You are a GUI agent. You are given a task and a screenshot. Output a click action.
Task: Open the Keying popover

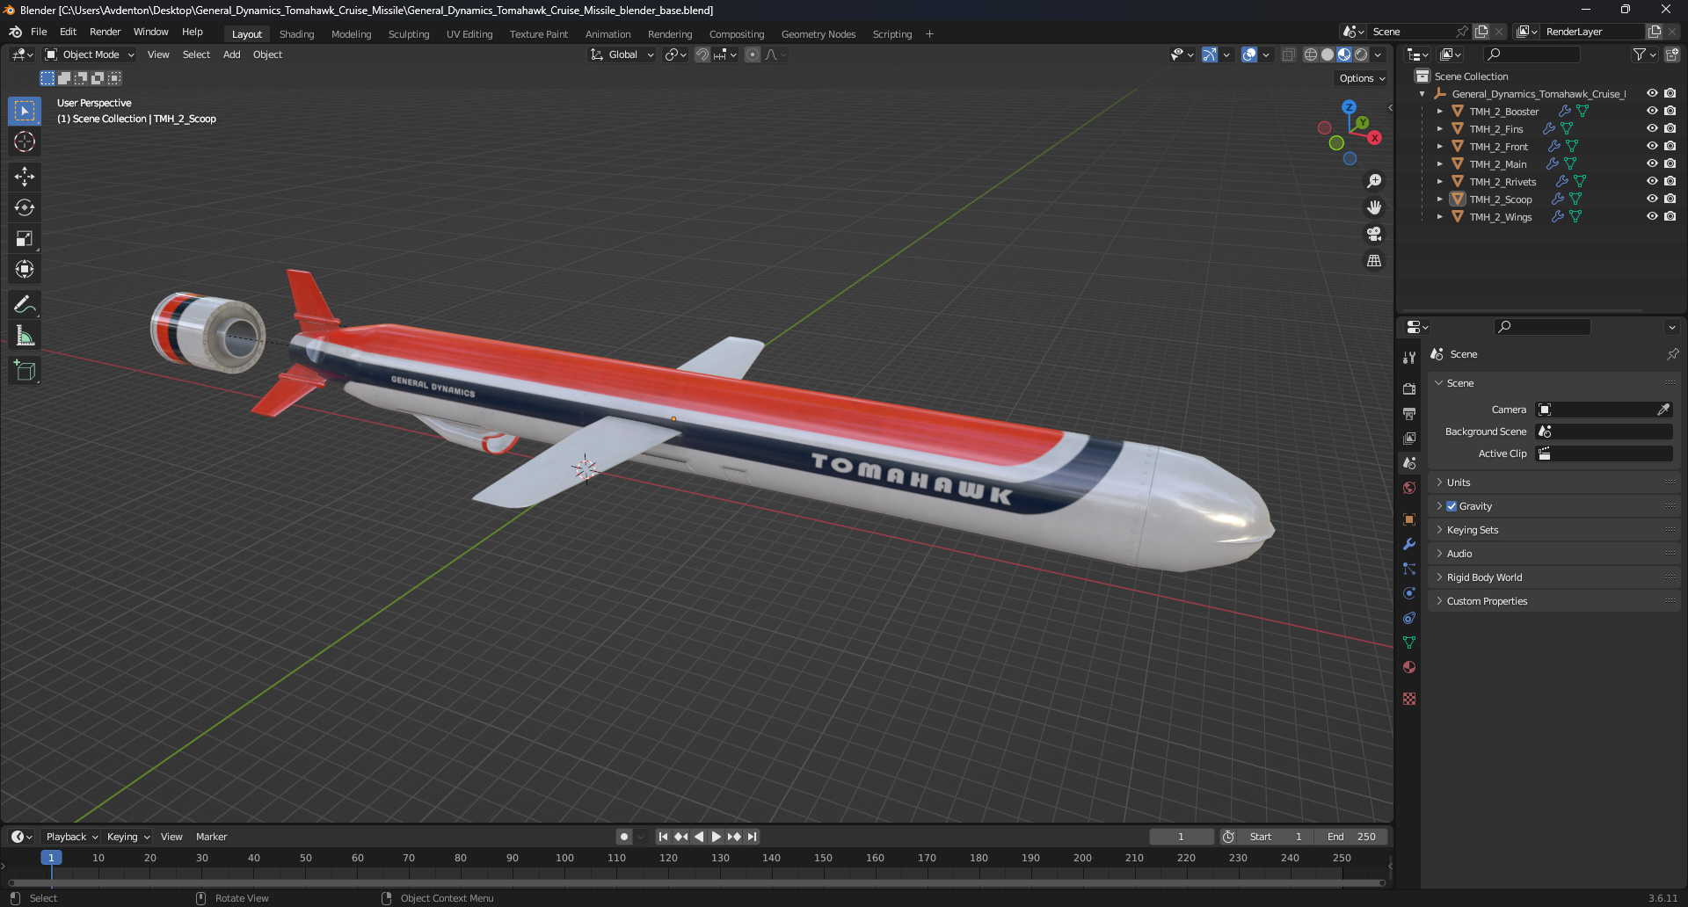click(x=128, y=837)
